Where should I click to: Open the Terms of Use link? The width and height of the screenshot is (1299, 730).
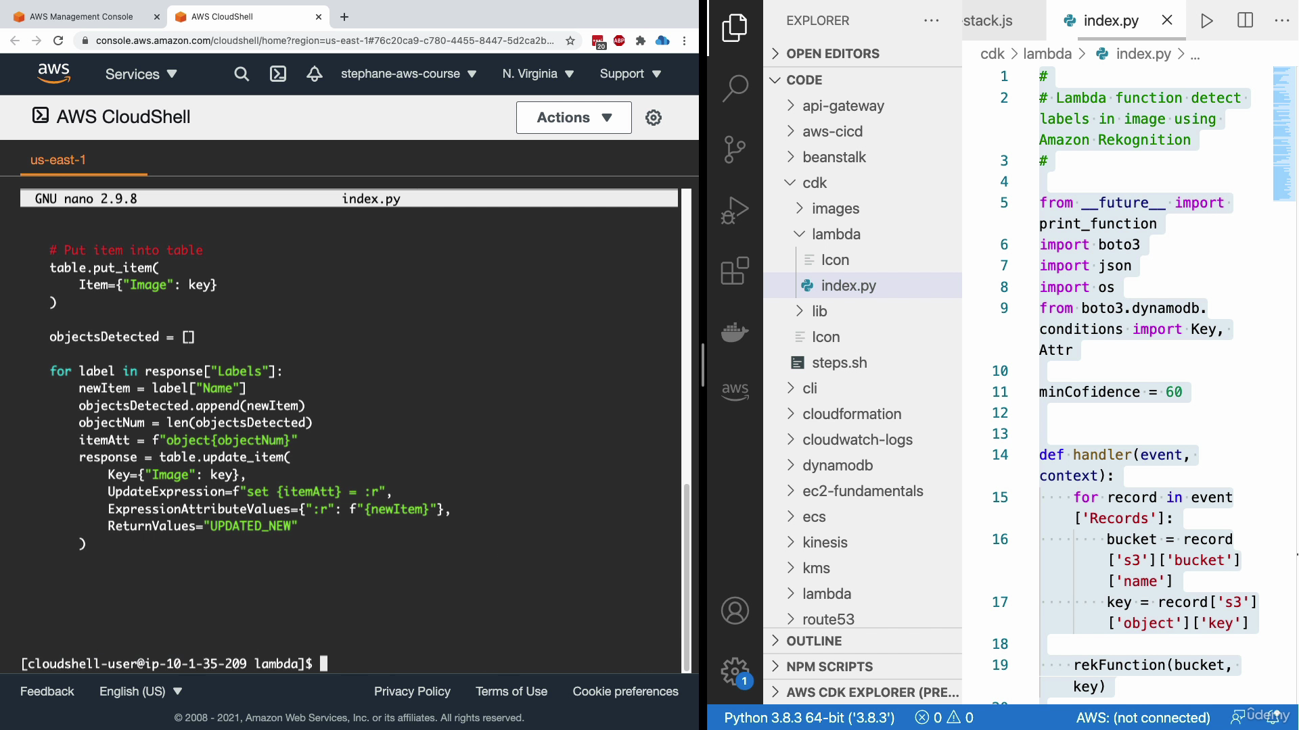[511, 691]
